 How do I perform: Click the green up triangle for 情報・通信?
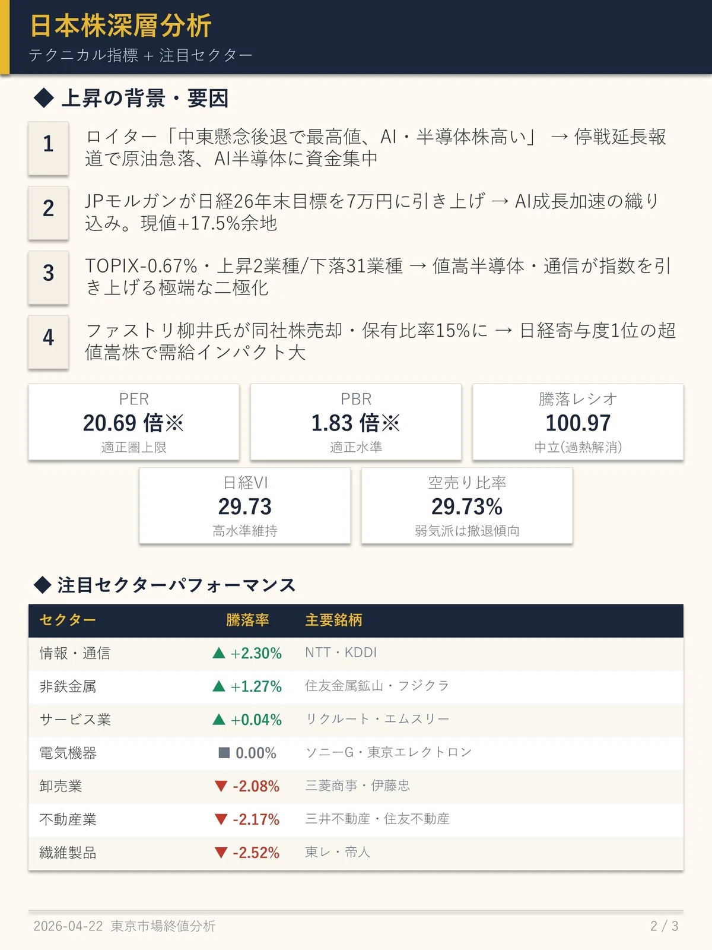pyautogui.click(x=219, y=653)
